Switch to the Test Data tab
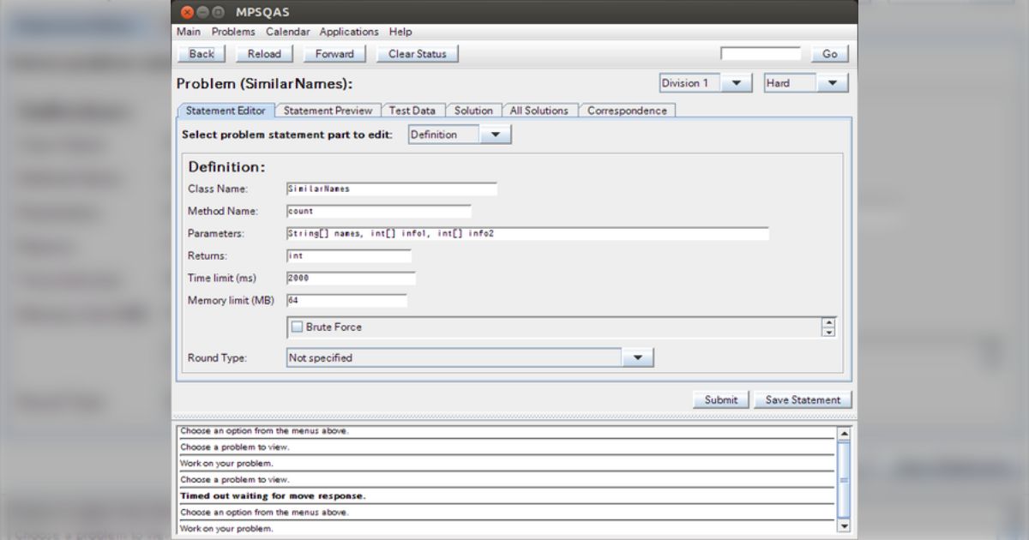This screenshot has height=540, width=1029. [x=412, y=111]
